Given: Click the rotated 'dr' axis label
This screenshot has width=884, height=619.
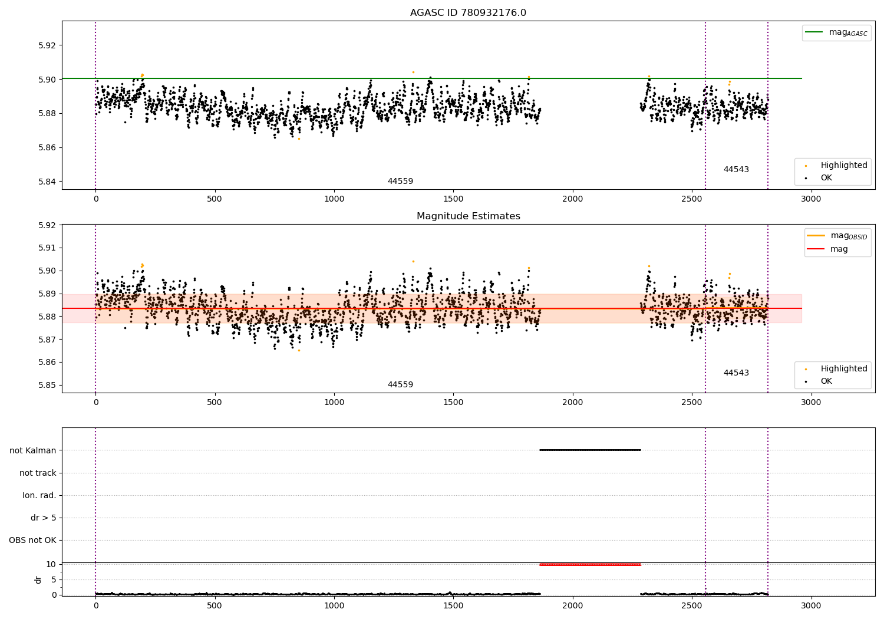Looking at the screenshot, I should coord(38,580).
